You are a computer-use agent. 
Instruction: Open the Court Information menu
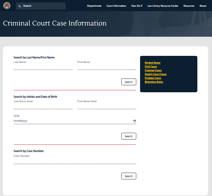(x=116, y=6)
